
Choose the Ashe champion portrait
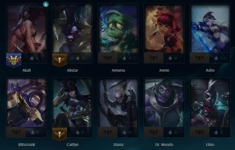click(210, 28)
